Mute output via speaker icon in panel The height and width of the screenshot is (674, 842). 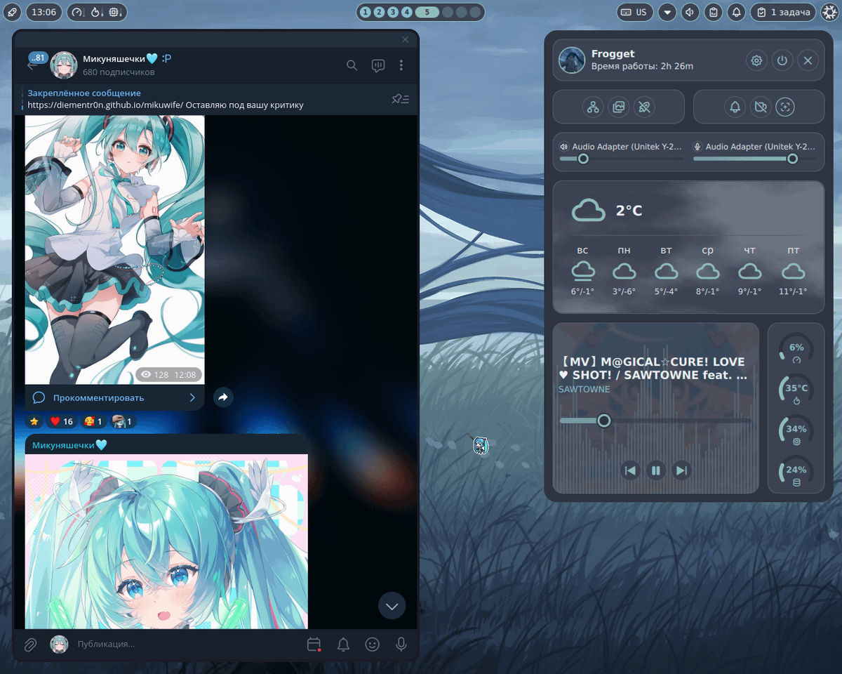pyautogui.click(x=563, y=147)
